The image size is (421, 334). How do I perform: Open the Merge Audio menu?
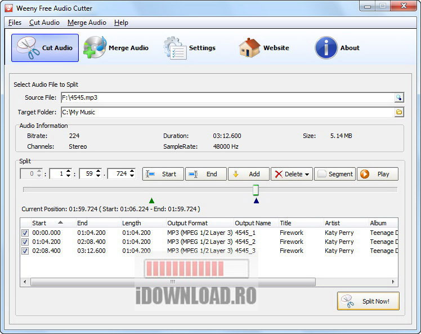[87, 23]
